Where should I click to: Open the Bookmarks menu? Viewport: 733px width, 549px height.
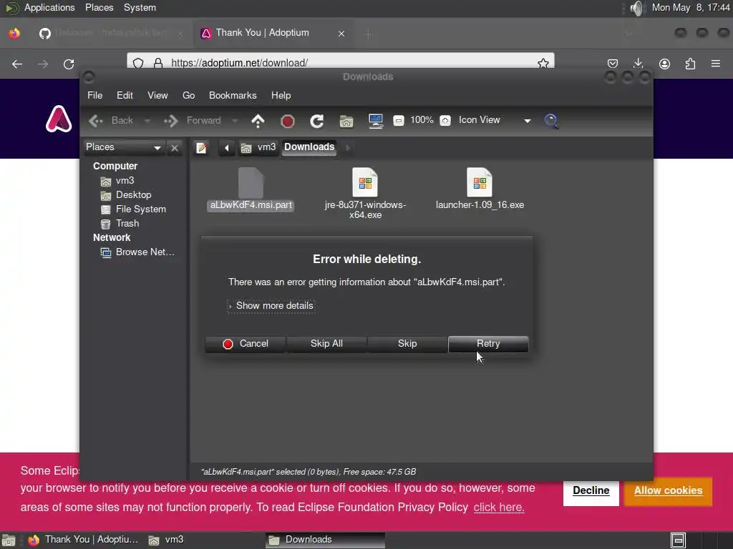click(233, 95)
